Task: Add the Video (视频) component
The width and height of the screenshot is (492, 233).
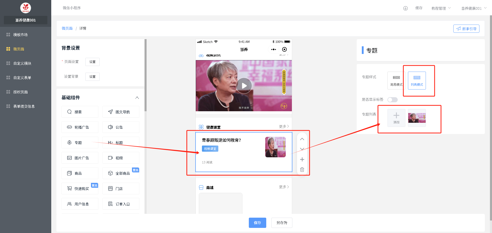Action: click(x=121, y=158)
